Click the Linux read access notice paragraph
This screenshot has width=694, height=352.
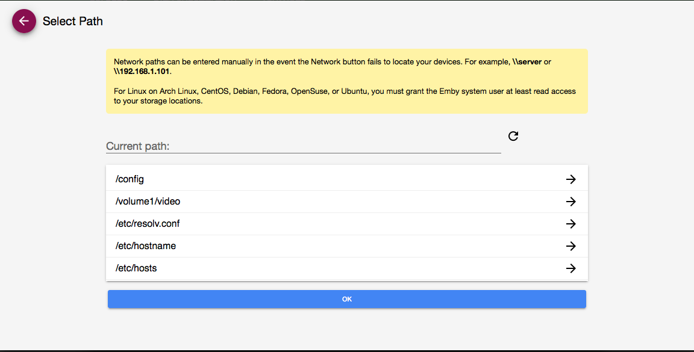[345, 96]
